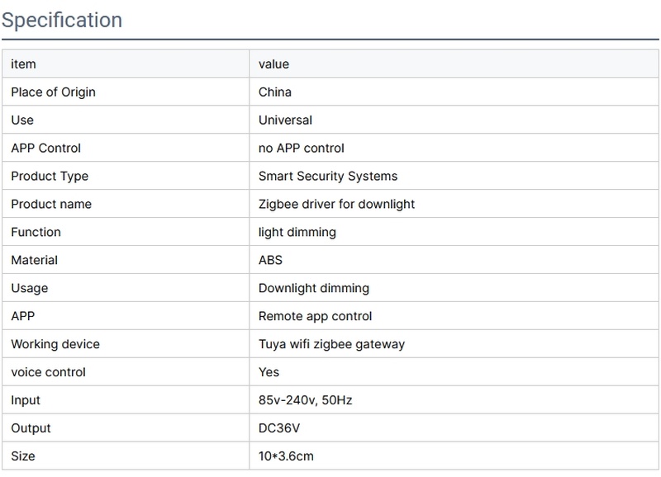Image resolution: width=661 pixels, height=477 pixels.
Task: Click the 'no APP control' value
Action: [x=302, y=149]
